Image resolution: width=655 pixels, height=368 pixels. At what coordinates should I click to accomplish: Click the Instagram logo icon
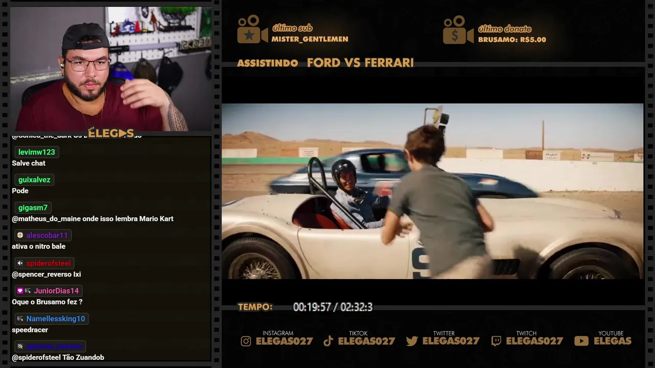coord(246,341)
